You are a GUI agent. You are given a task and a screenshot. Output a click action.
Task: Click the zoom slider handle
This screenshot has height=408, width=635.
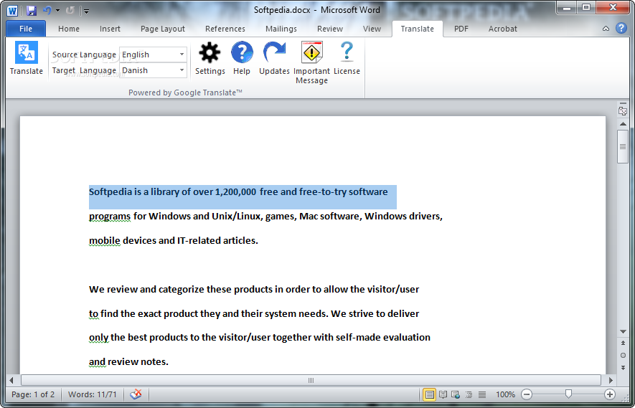click(x=568, y=394)
